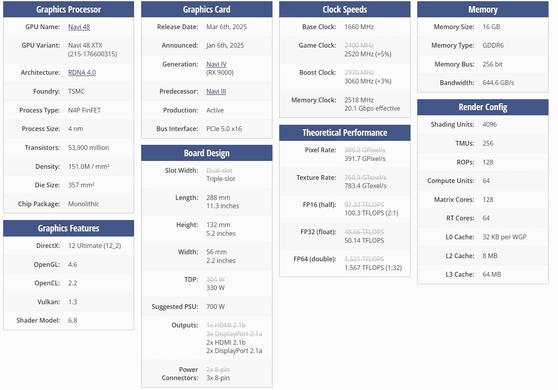Visit the Navi III predecessor link

click(216, 91)
